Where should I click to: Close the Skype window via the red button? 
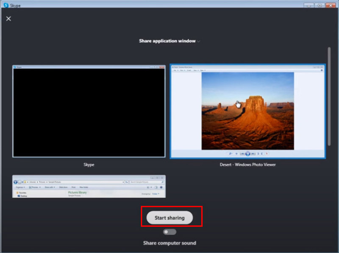click(x=331, y=5)
